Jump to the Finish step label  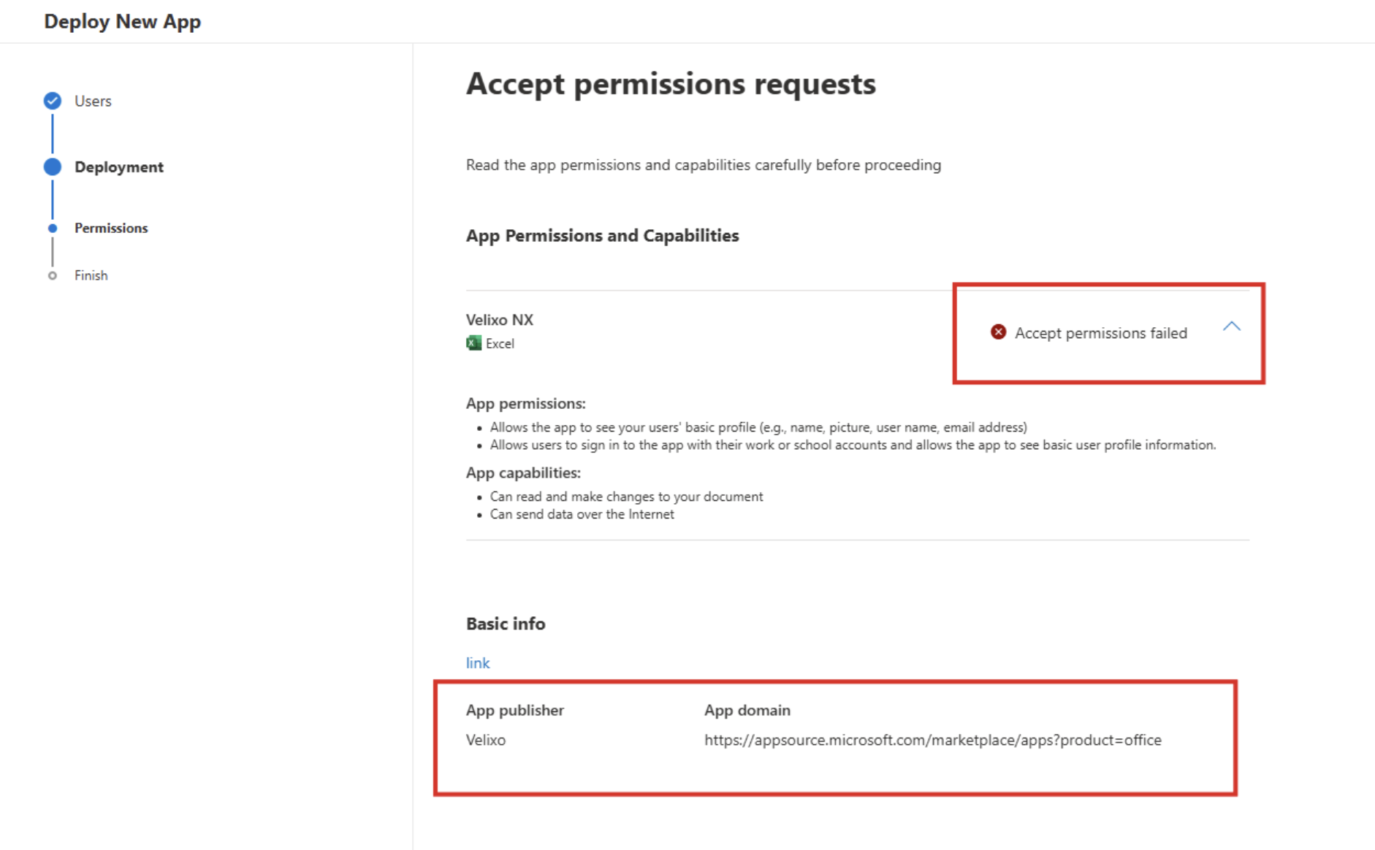tap(91, 276)
